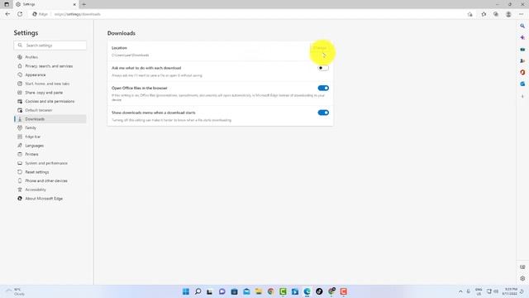
Task: Open sidebar Tools briefcase icon
Action: click(522, 50)
